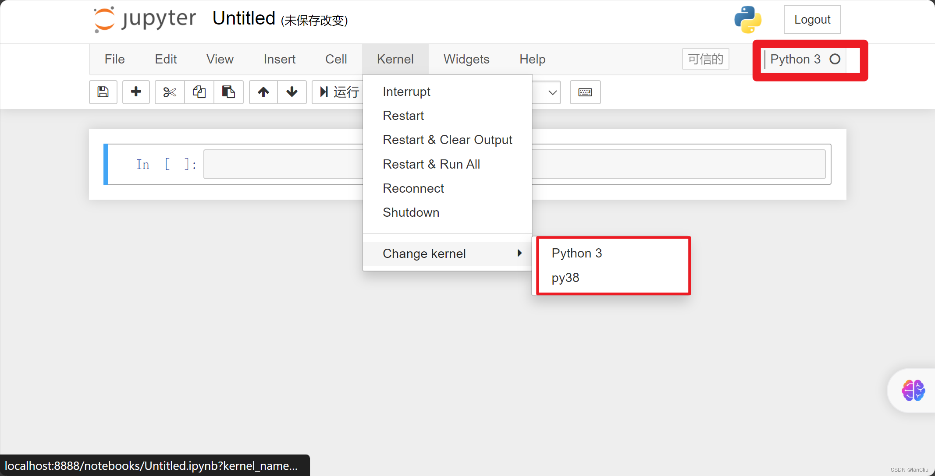Insert a cell below with the plus icon

click(136, 92)
